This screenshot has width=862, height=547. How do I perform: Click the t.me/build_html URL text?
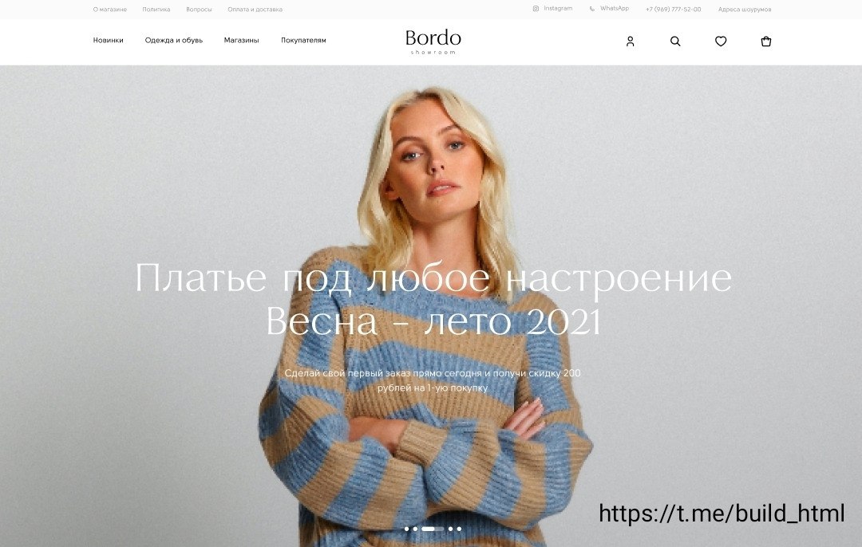(722, 514)
